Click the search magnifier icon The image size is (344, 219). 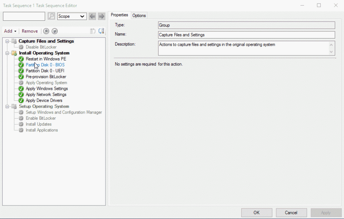click(x=51, y=16)
